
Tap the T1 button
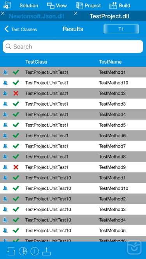[x=121, y=29]
